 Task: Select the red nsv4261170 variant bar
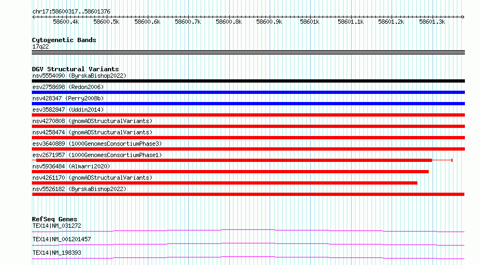225,183
